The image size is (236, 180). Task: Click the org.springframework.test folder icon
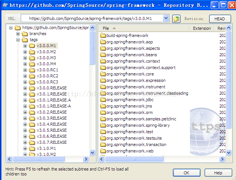(103, 132)
